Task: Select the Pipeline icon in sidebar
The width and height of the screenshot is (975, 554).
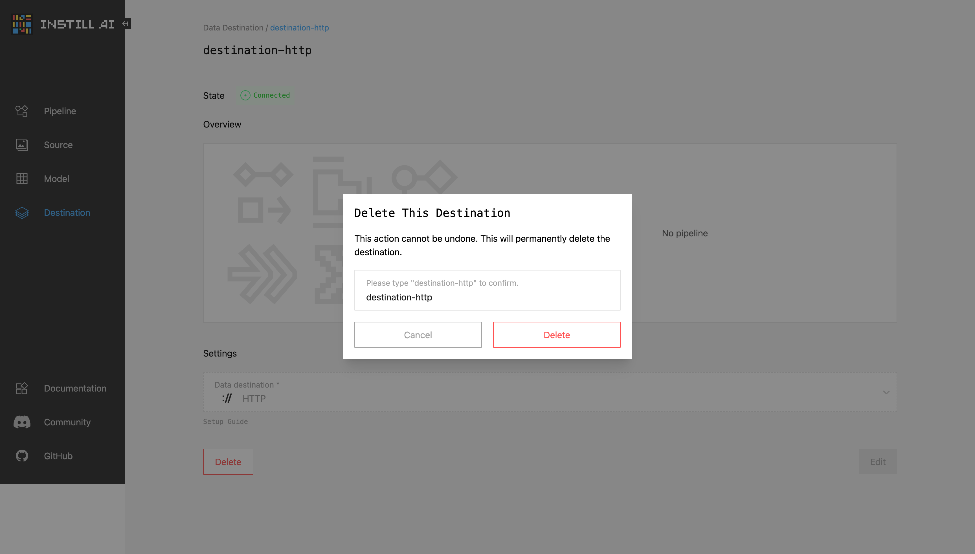Action: [22, 111]
